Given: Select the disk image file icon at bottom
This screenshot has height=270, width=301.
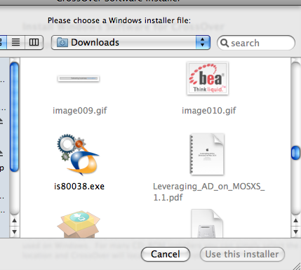Looking at the screenshot, I should point(207,223).
